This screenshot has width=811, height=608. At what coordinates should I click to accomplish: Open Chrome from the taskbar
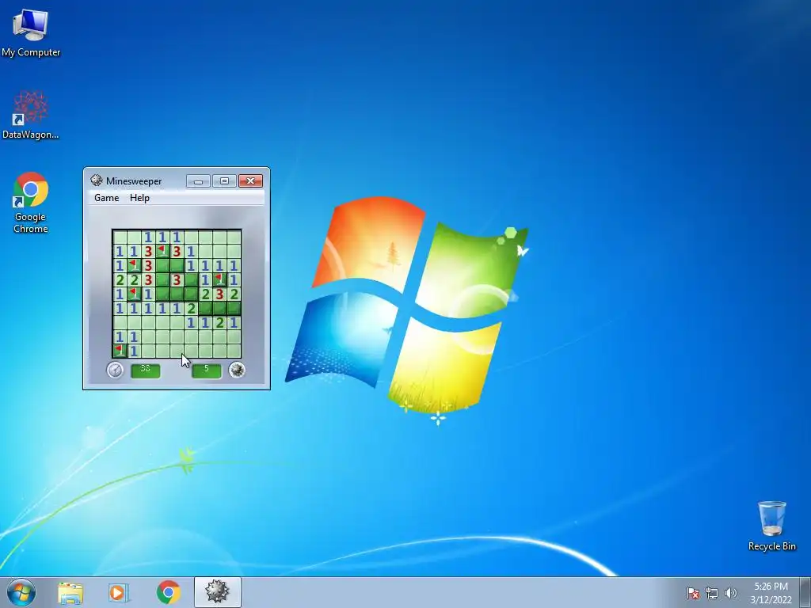[x=168, y=592]
